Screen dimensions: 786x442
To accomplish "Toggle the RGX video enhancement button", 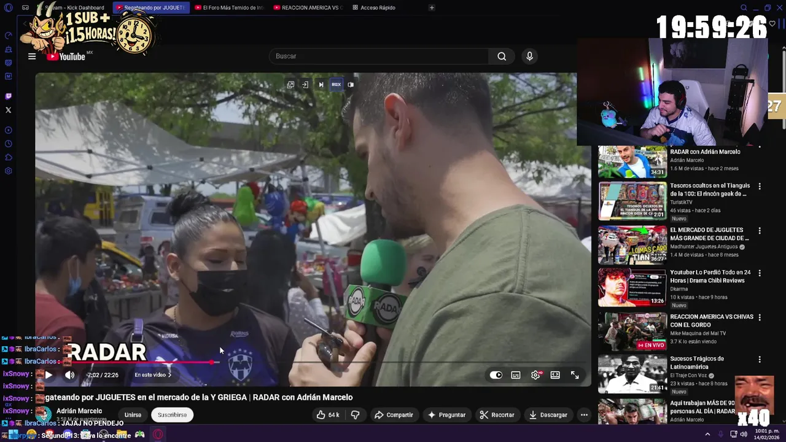I will click(336, 85).
